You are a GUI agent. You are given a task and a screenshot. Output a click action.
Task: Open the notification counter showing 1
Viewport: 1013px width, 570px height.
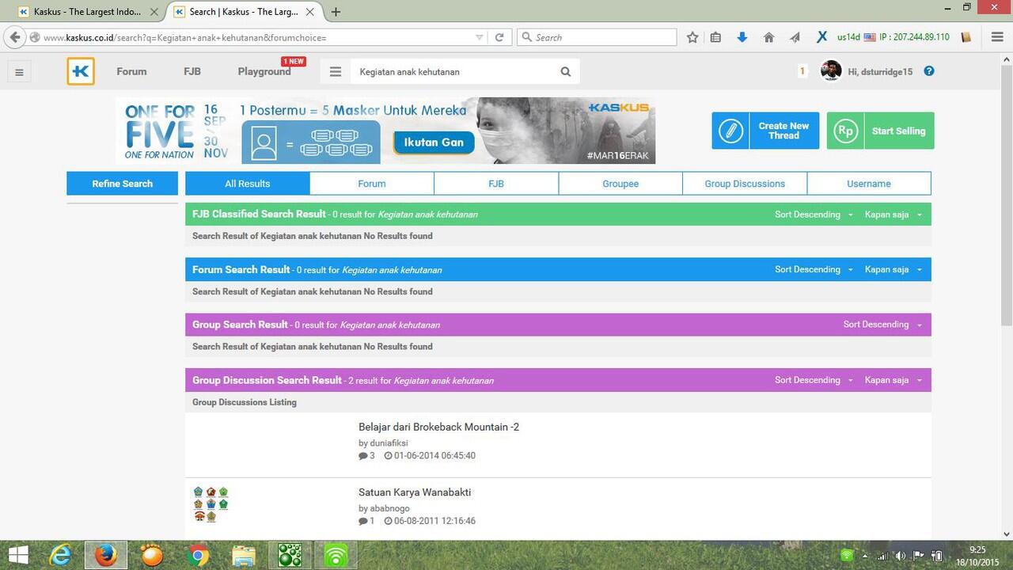coord(802,71)
